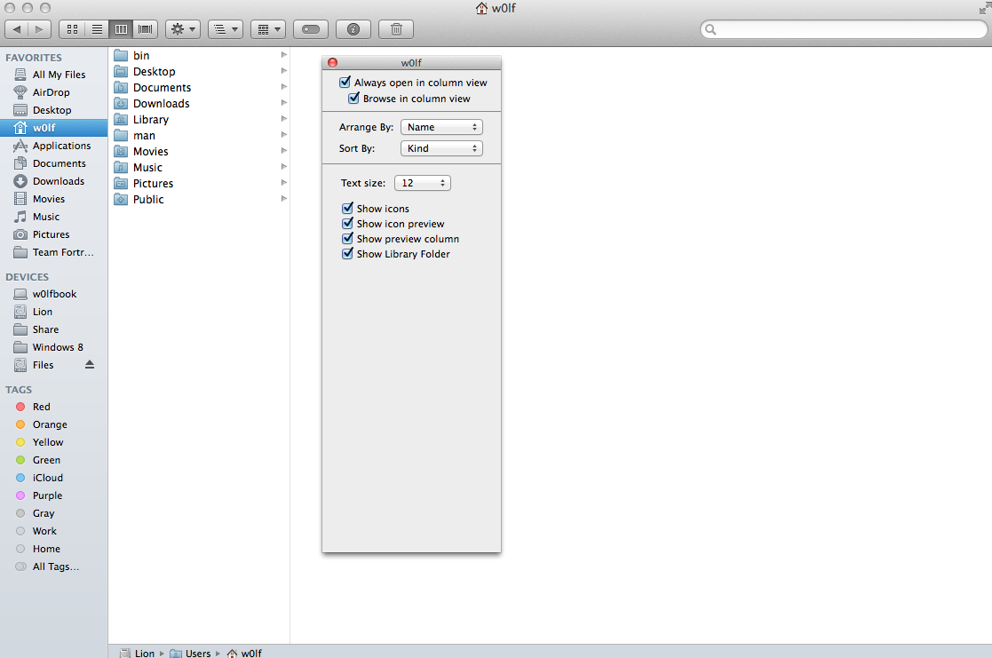Enter full screen with corner arrows icon
The height and width of the screenshot is (658, 992).
[984, 8]
